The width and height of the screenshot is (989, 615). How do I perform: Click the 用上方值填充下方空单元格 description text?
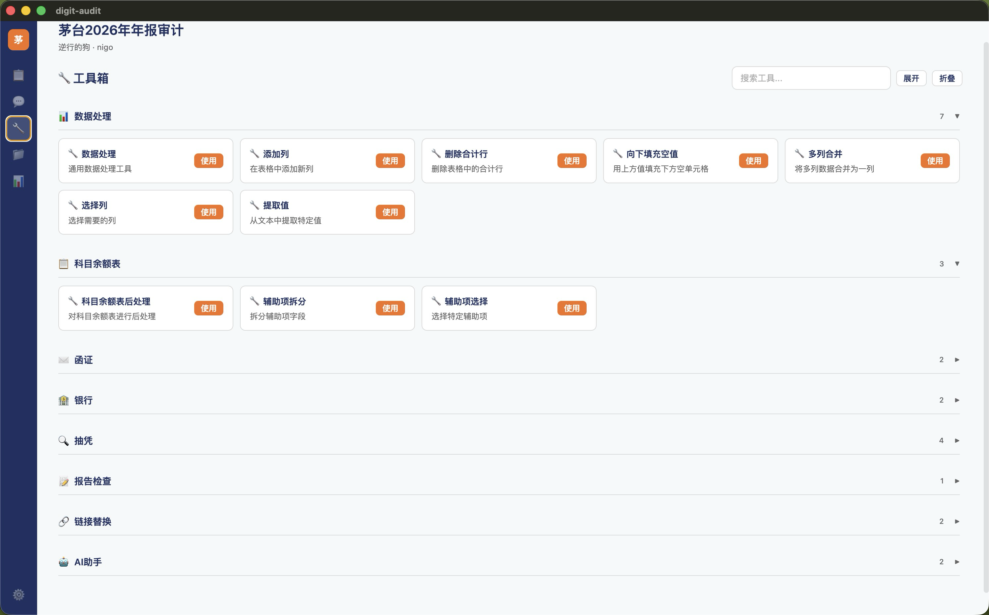(x=661, y=169)
